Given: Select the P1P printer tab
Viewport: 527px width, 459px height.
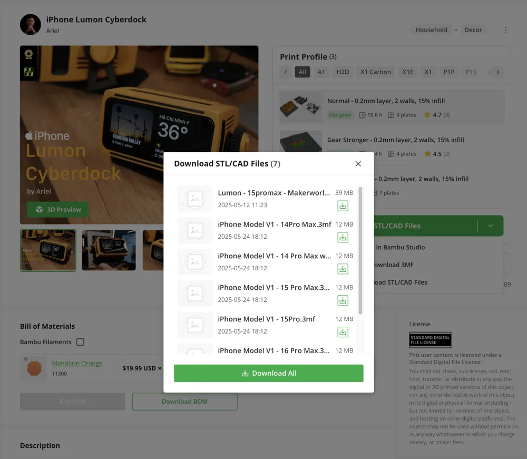Looking at the screenshot, I should [448, 72].
